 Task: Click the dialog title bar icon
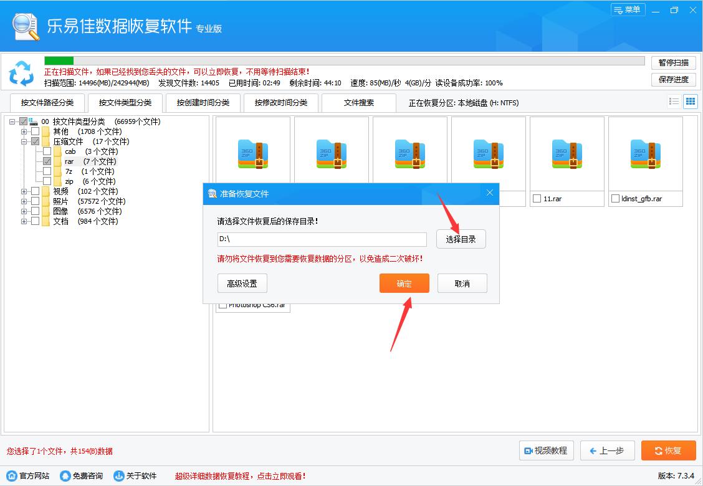212,194
